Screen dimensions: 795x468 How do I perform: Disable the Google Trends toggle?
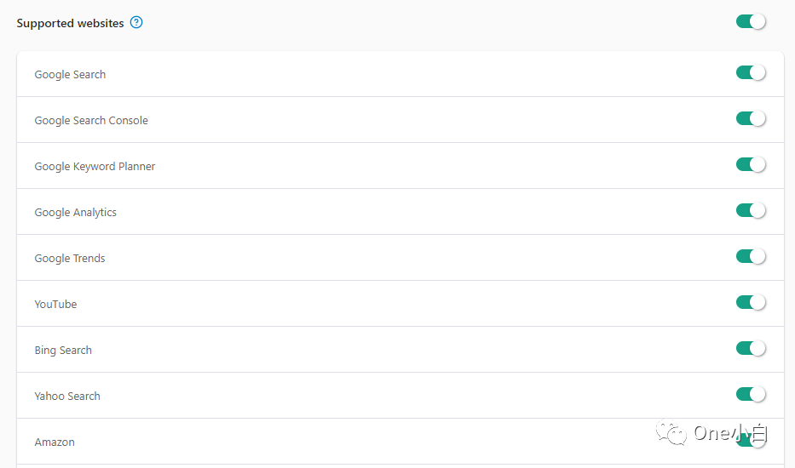(751, 256)
